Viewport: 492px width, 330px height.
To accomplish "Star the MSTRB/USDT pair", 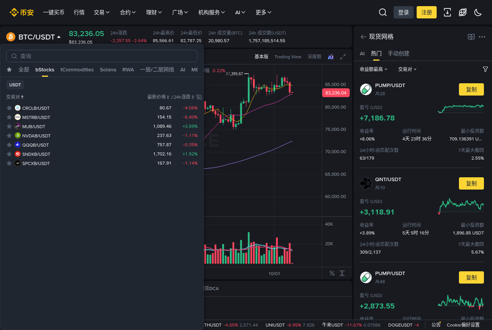I will pyautogui.click(x=9, y=117).
